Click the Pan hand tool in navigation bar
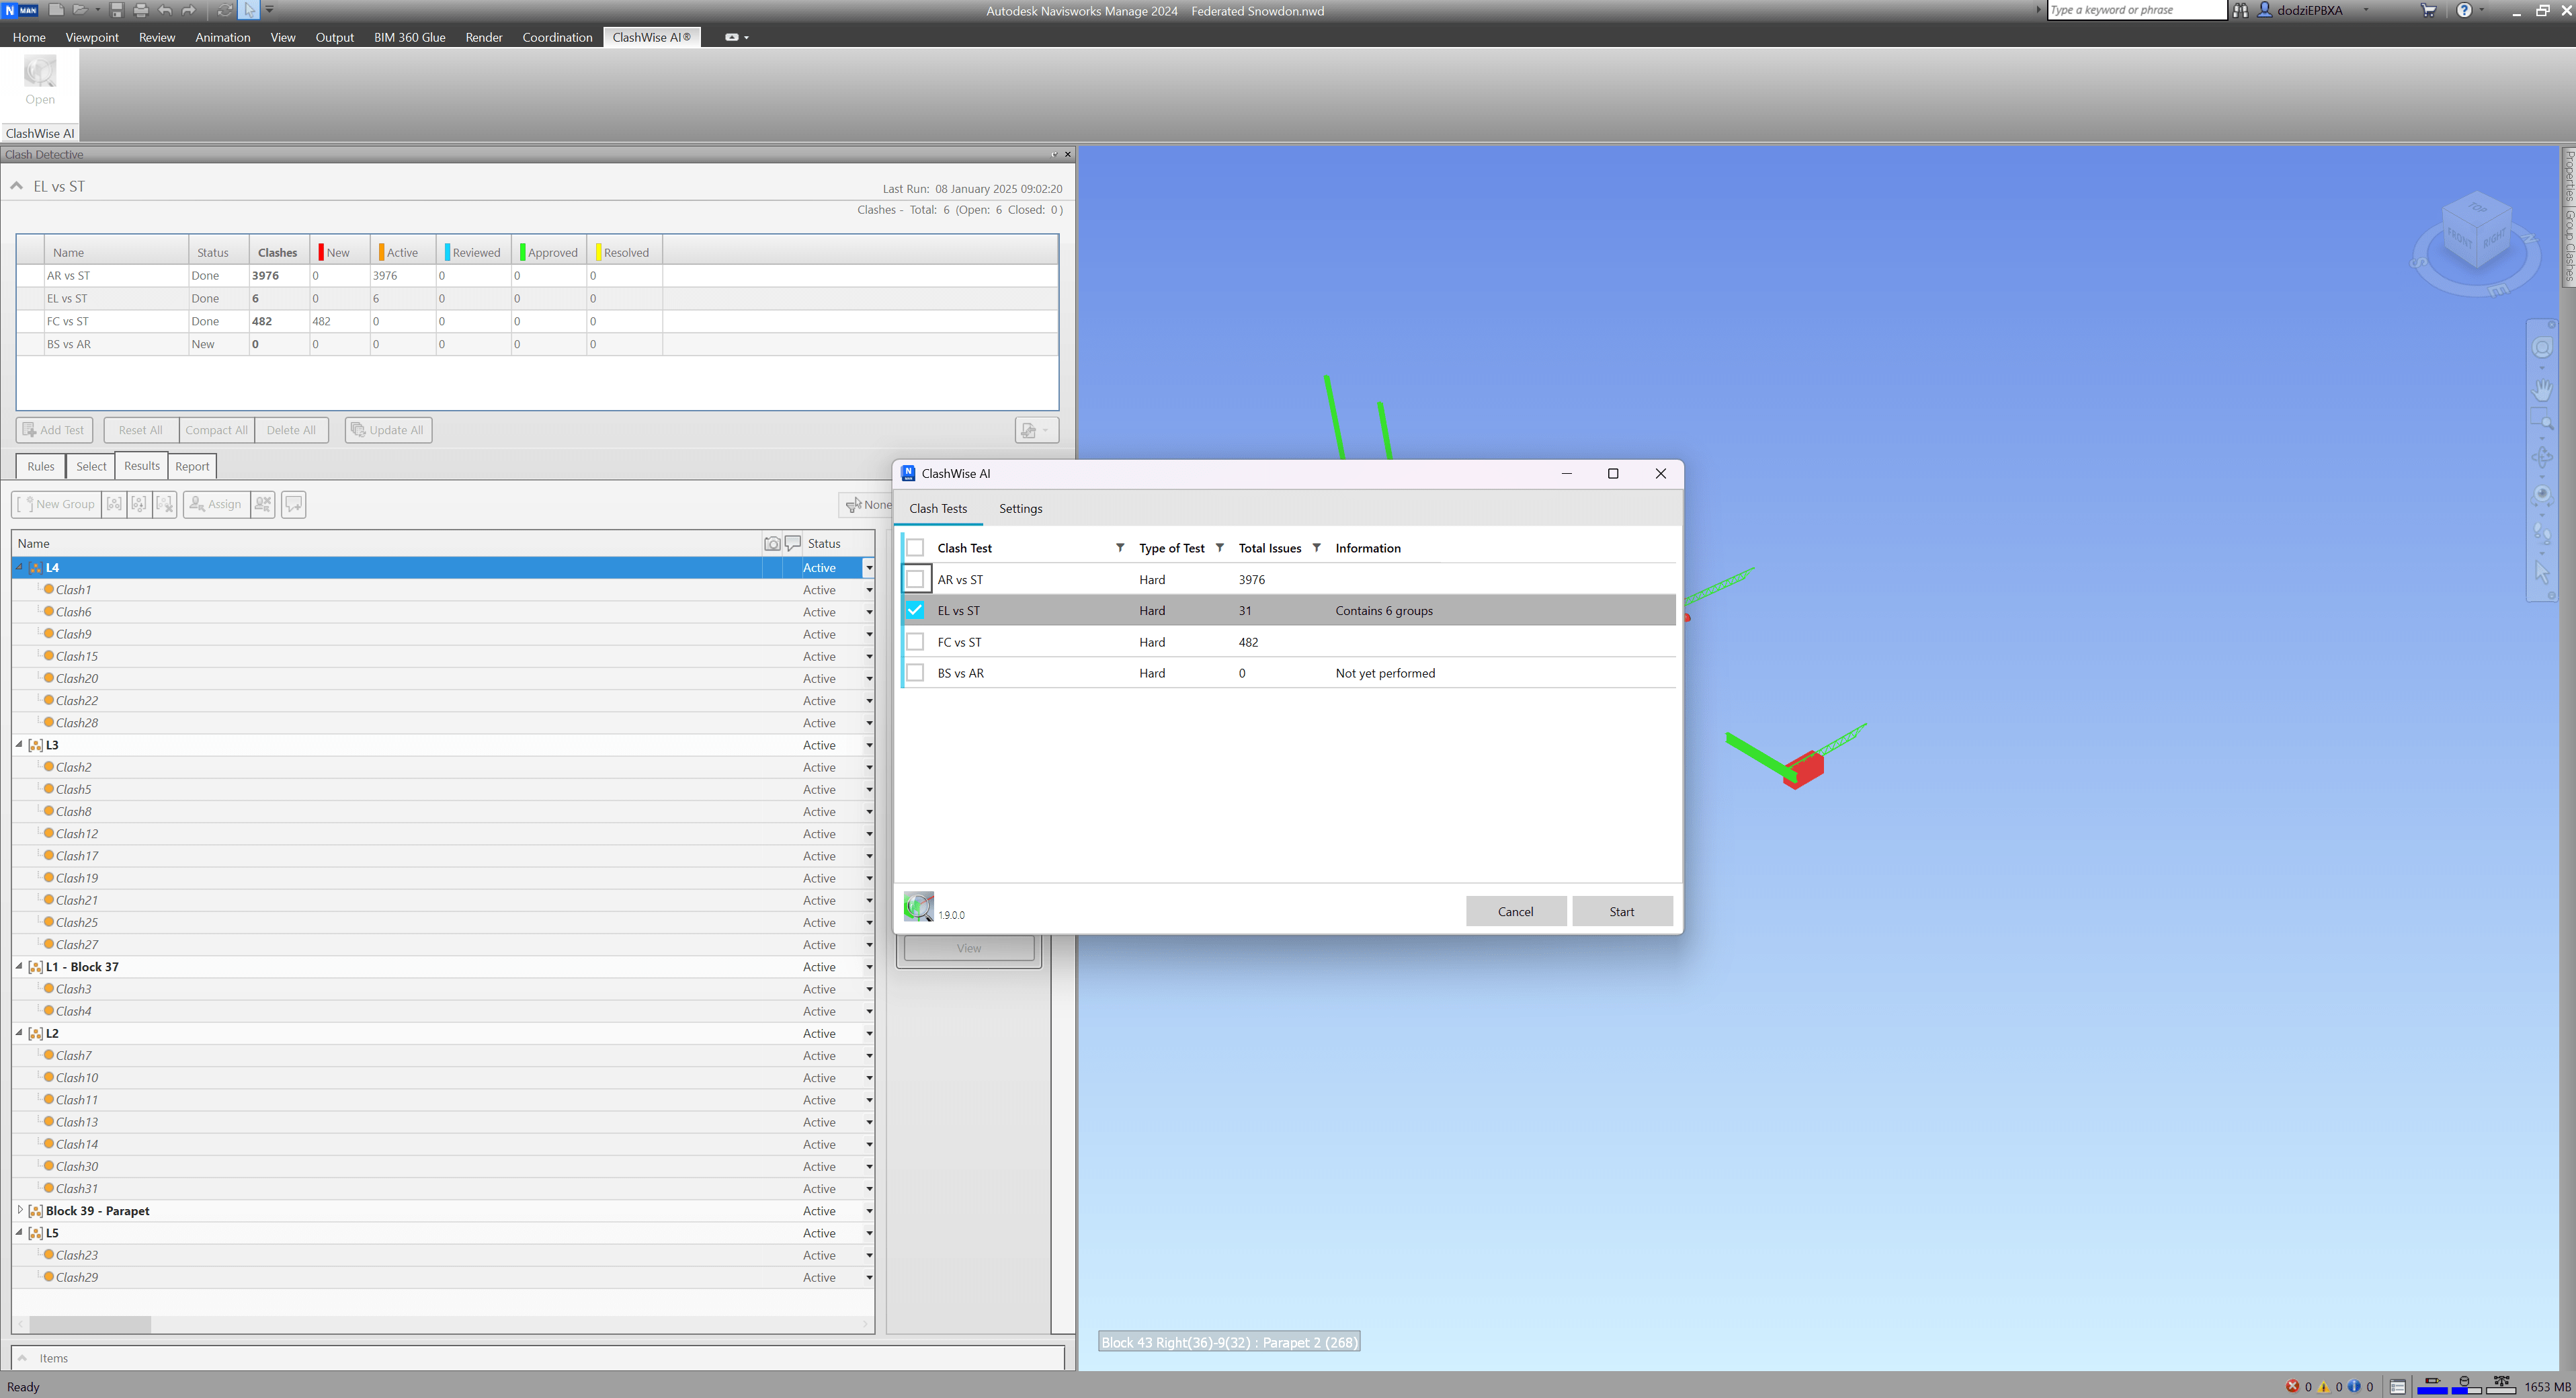Image resolution: width=2576 pixels, height=1398 pixels. (x=2542, y=390)
